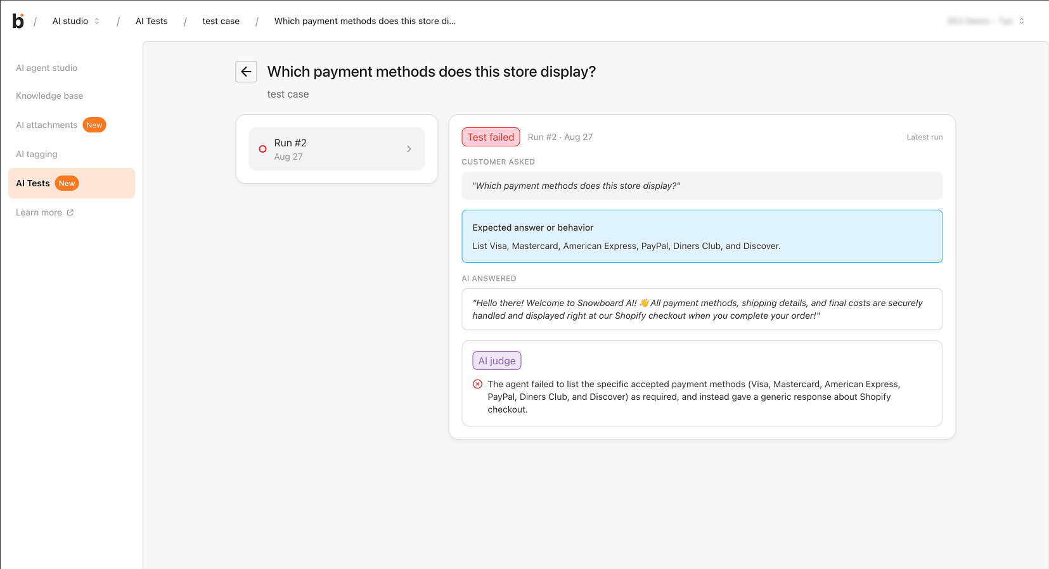Click the Aug 27 date in the run card
Screen dimensions: 1049x569
pos(288,157)
